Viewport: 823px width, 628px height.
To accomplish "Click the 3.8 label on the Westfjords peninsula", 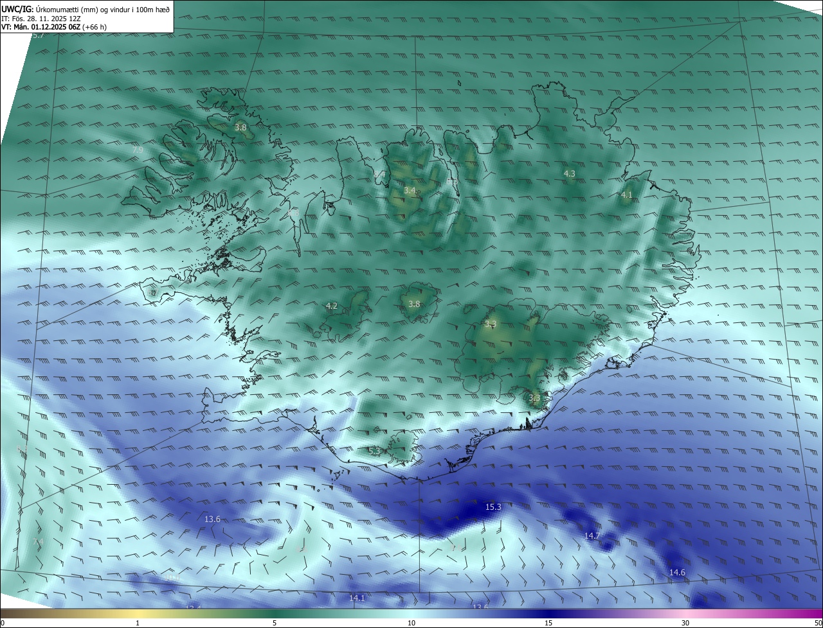I will coord(240,128).
